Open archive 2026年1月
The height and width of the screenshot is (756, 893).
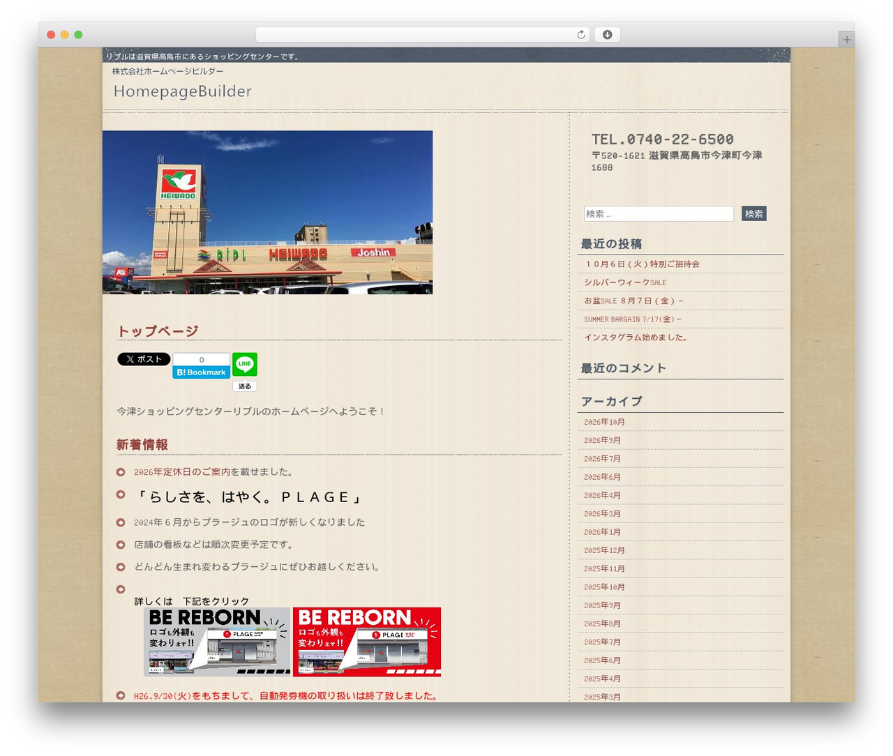[602, 532]
